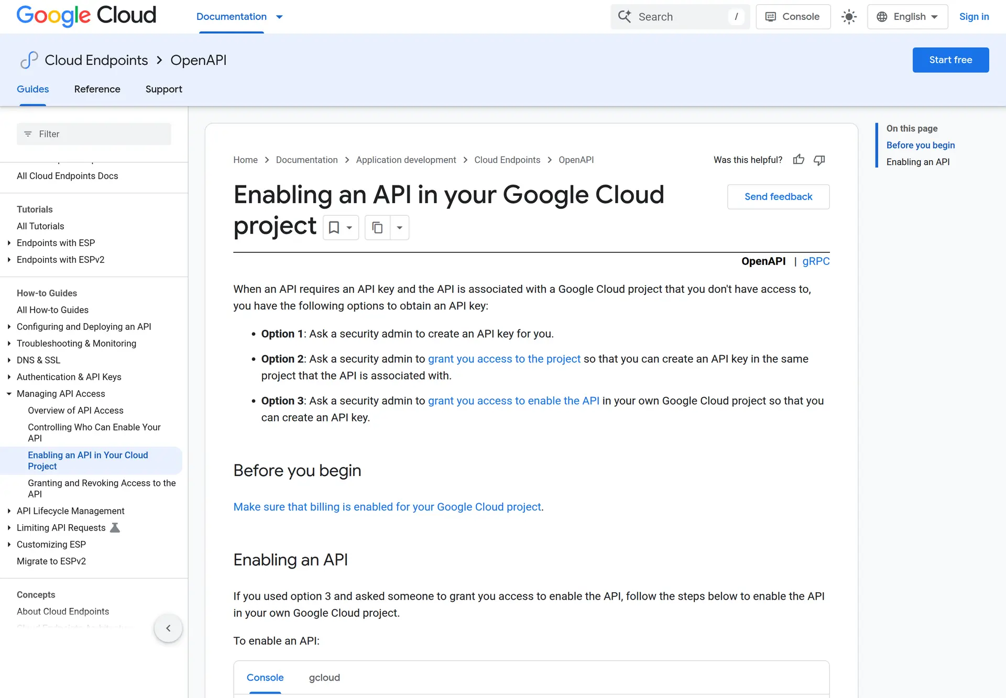Open Granting and Revoking Access to the API
Viewport: 1006px width, 698px height.
tap(102, 489)
